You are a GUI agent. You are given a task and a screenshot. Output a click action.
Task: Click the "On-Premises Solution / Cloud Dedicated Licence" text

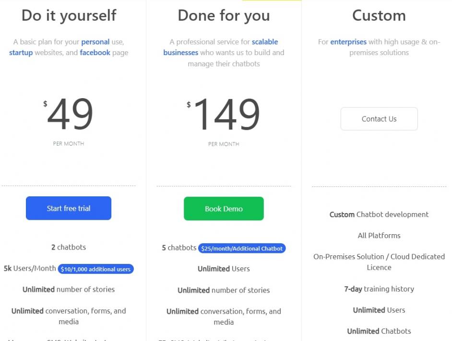(x=379, y=262)
